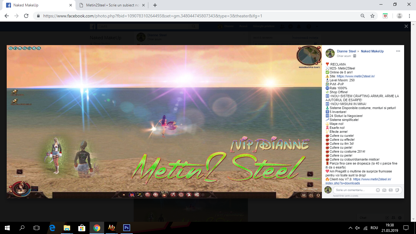Open the Windows action center

(406, 228)
